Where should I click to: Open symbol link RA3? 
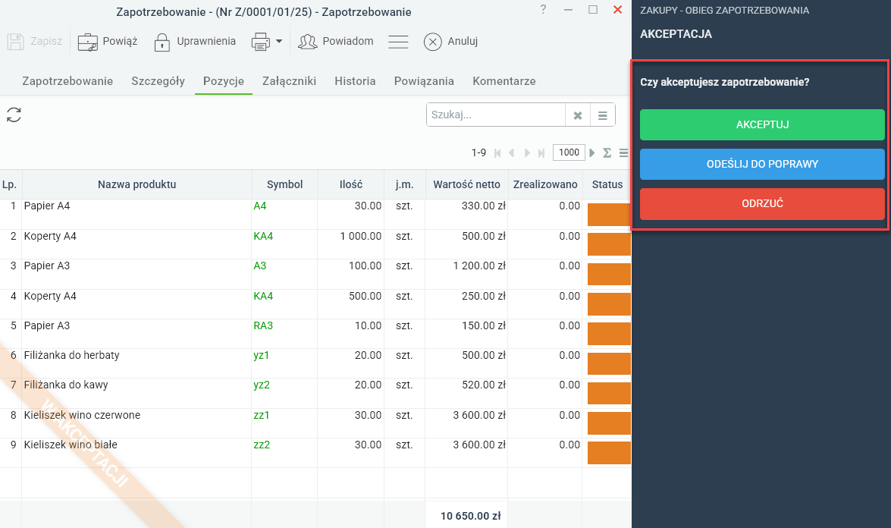(263, 325)
